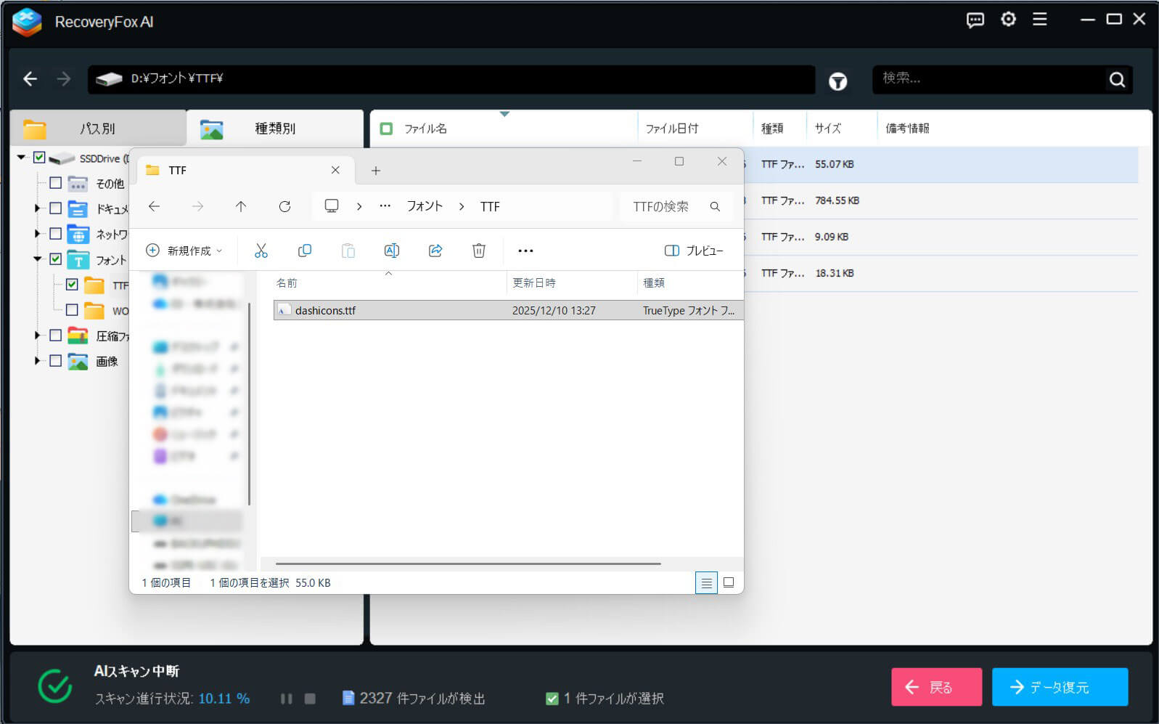Switch to the 種類別 tab
The width and height of the screenshot is (1159, 724).
(274, 129)
